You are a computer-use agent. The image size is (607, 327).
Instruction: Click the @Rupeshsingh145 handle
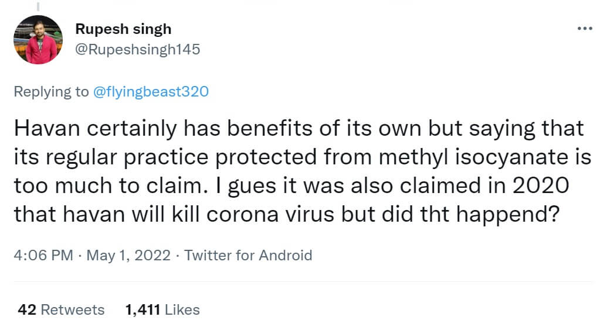[138, 50]
